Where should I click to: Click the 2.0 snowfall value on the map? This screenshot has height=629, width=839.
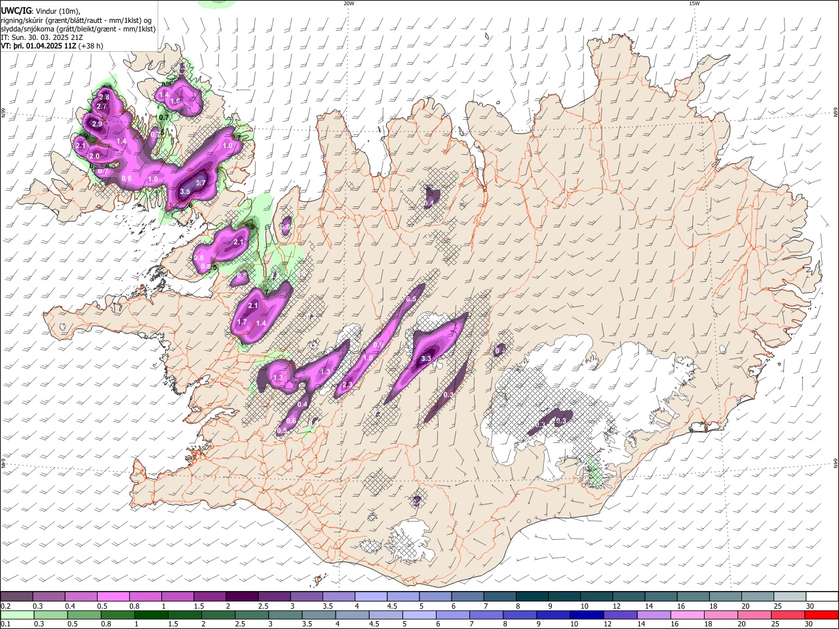94,157
